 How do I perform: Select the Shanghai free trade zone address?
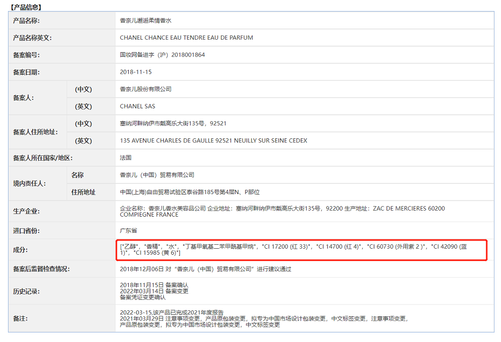tap(190, 192)
